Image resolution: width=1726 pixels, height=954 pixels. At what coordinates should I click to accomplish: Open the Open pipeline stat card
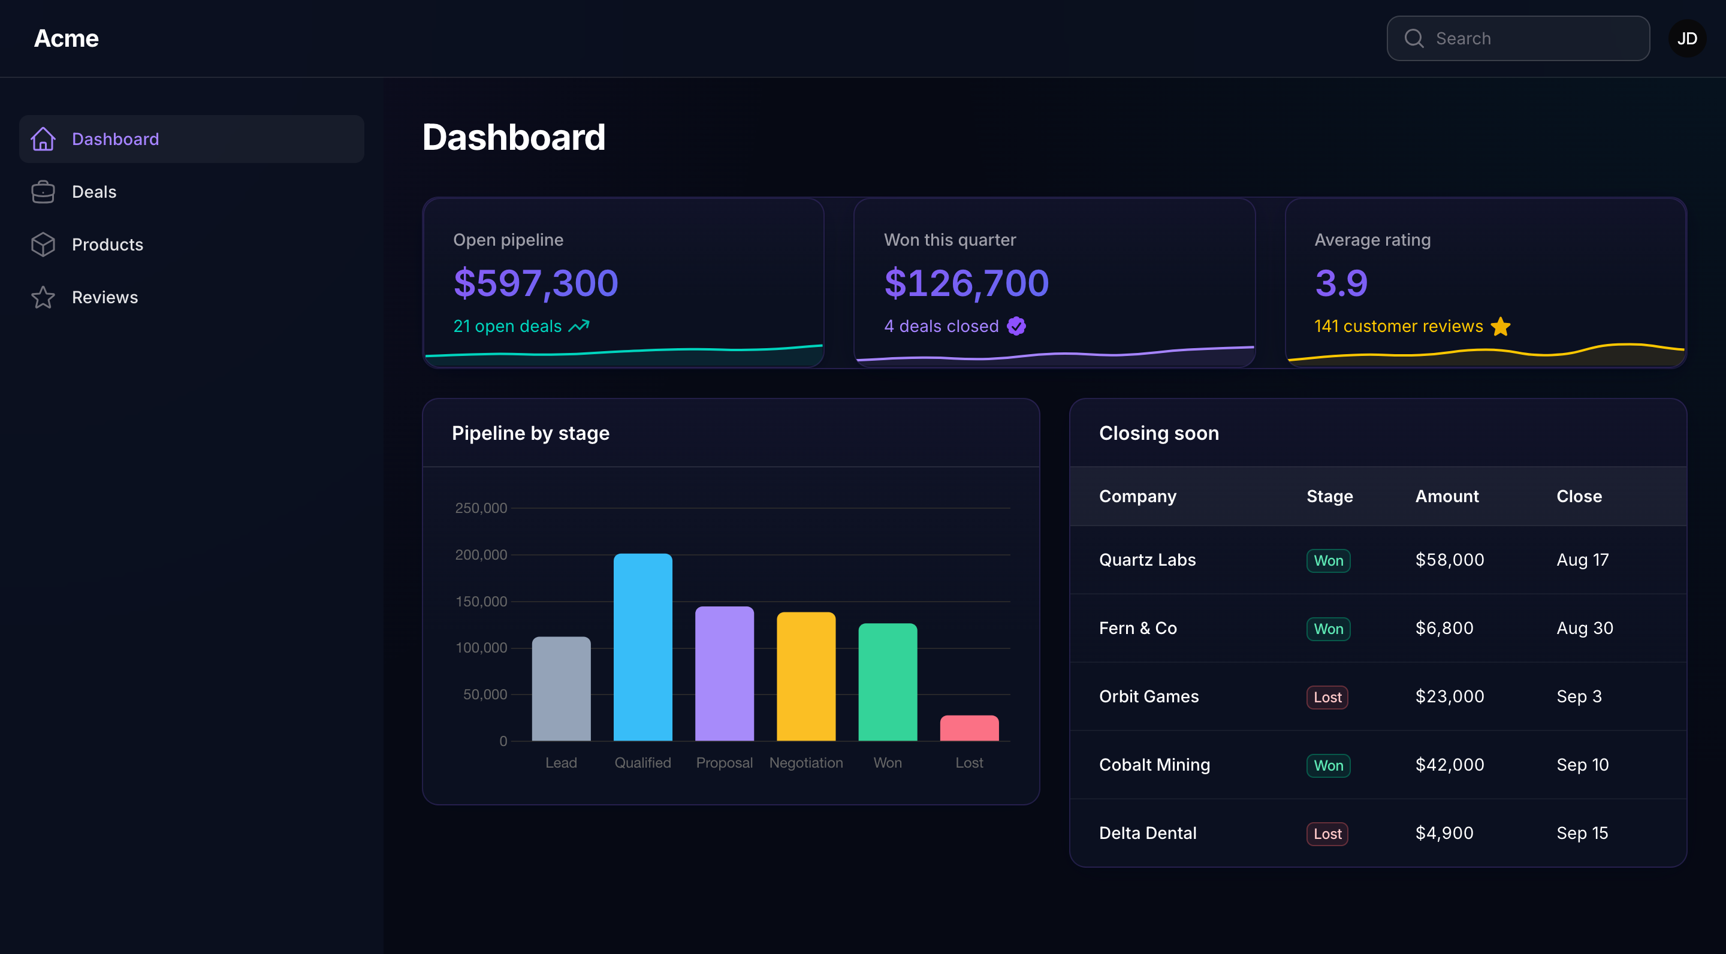[623, 282]
